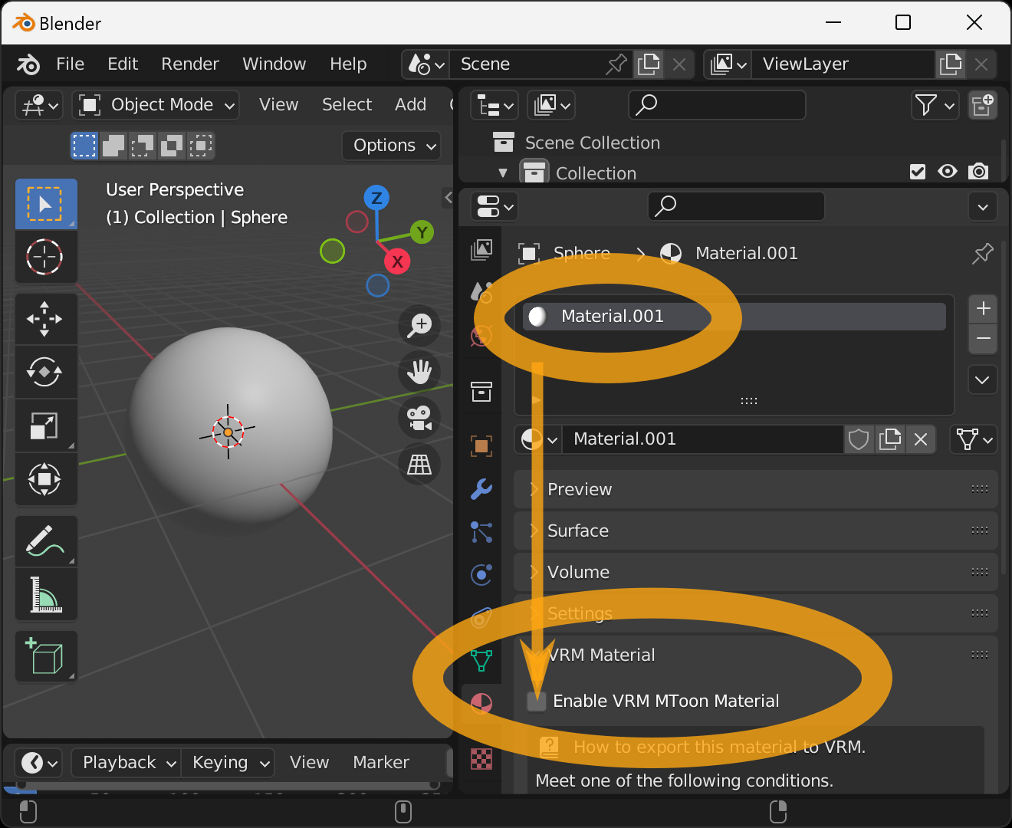Add a material slot with plus button

click(x=983, y=309)
